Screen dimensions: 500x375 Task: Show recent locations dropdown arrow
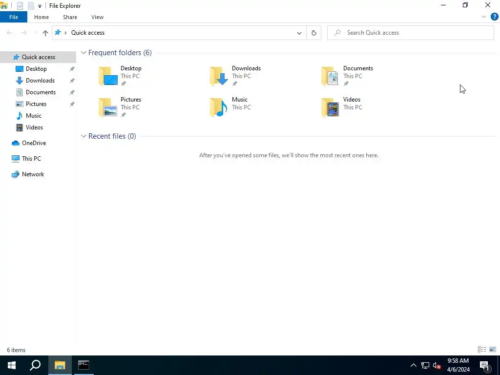click(35, 33)
